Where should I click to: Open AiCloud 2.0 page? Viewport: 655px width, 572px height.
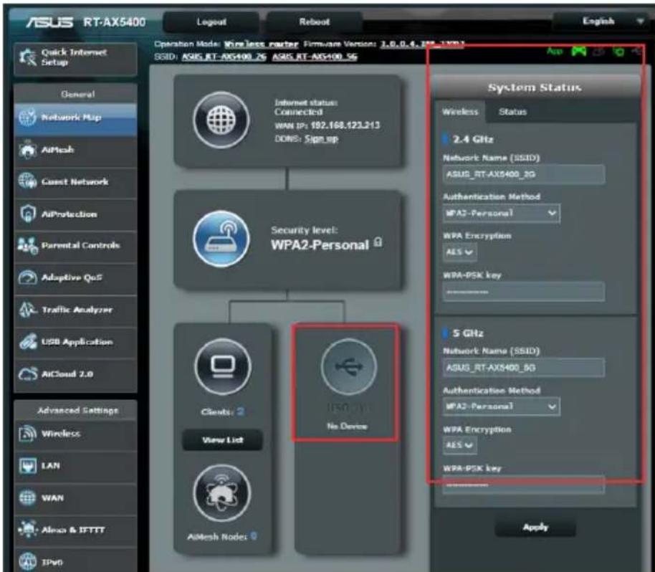click(x=75, y=374)
